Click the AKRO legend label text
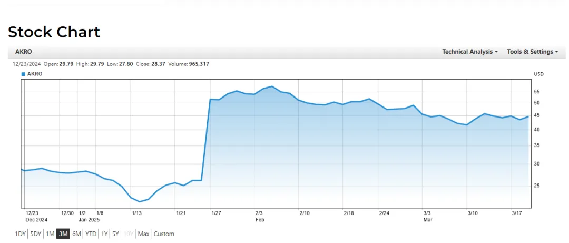Screen dimensions: 569x243 [35, 74]
